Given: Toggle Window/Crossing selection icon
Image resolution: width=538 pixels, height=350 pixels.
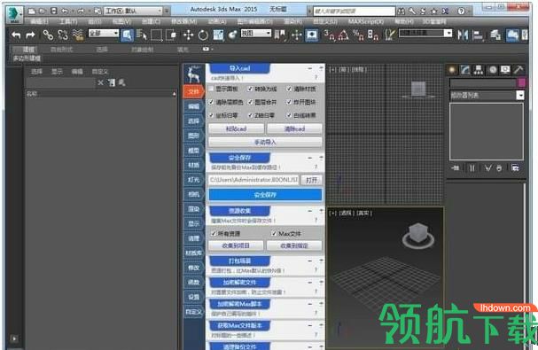Looking at the screenshot, I should click(x=171, y=35).
